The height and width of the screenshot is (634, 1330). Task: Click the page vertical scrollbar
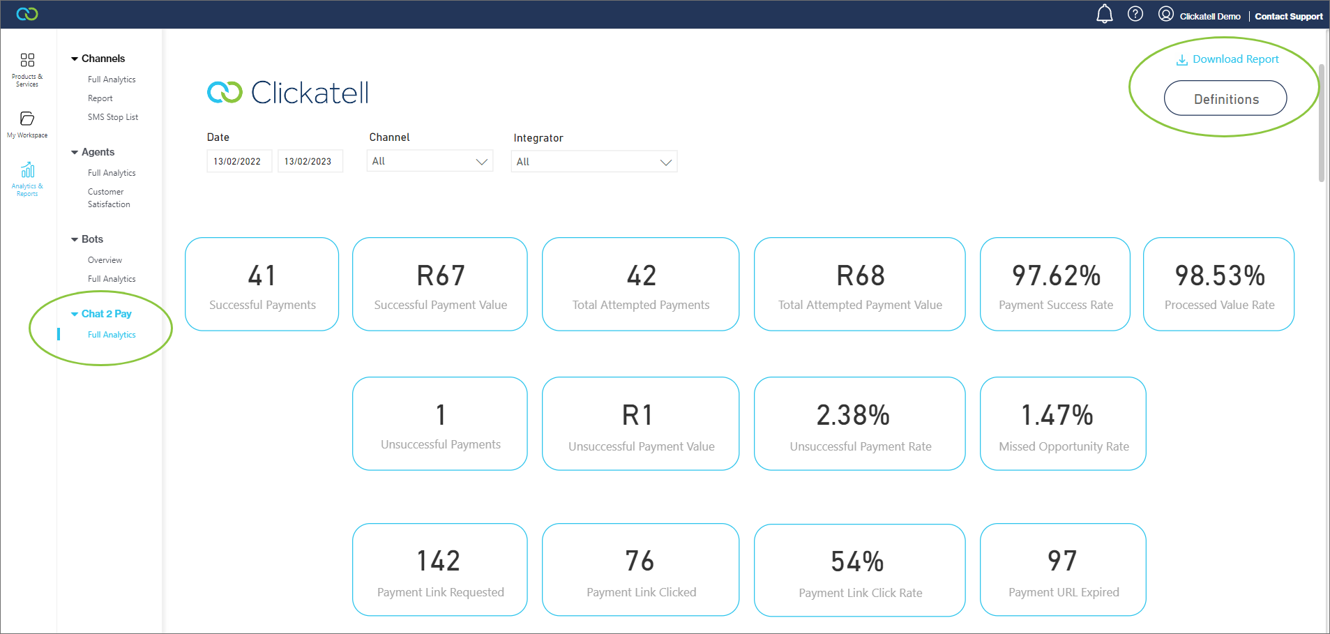pos(1322,123)
